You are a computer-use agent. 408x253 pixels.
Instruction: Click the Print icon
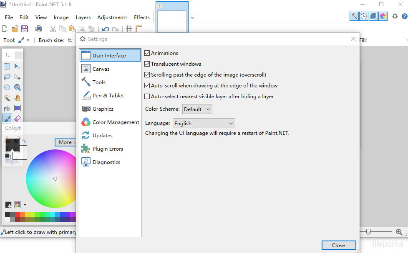[x=39, y=29]
